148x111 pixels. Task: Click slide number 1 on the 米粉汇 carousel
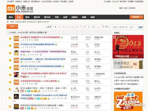coord(115,37)
